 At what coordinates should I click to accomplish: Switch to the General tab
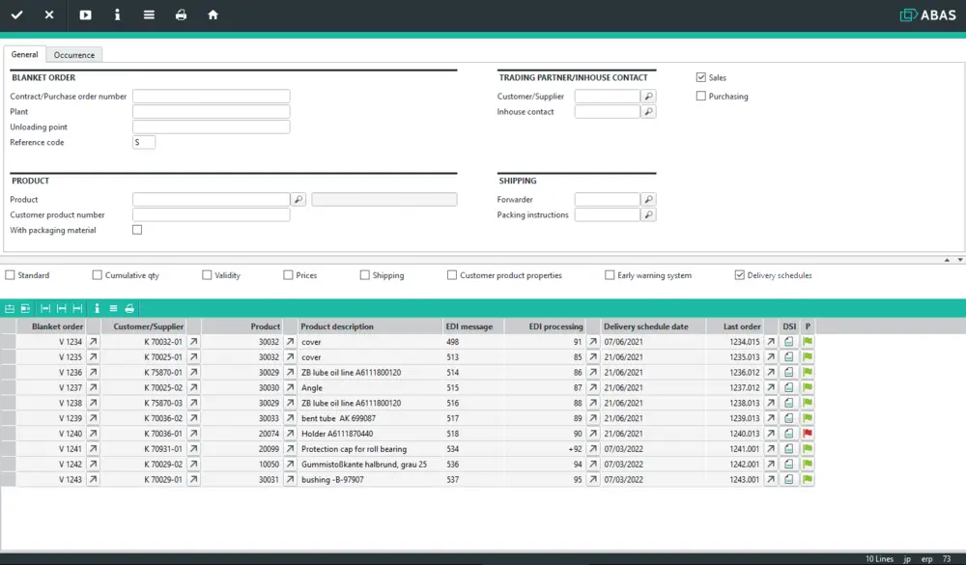point(25,54)
